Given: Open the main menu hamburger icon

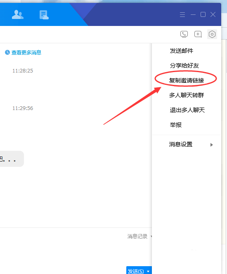Looking at the screenshot, I should point(182,14).
